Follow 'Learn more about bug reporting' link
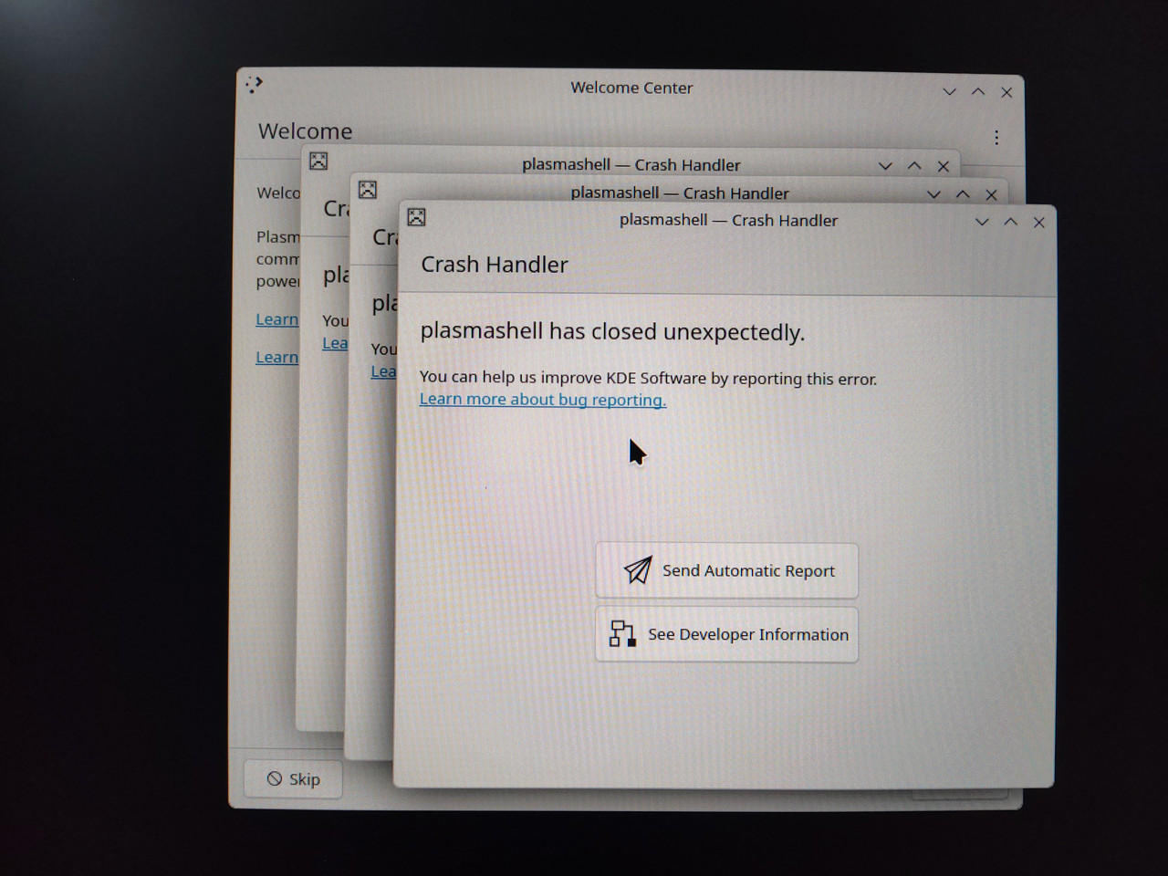 click(x=543, y=400)
